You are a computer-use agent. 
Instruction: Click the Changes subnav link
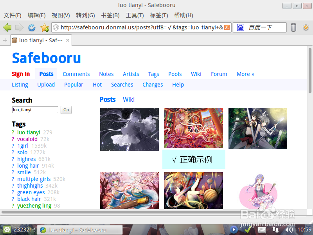coord(153,85)
